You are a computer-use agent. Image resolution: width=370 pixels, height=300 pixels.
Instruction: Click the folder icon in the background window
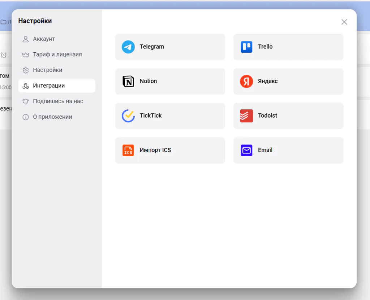point(3,22)
